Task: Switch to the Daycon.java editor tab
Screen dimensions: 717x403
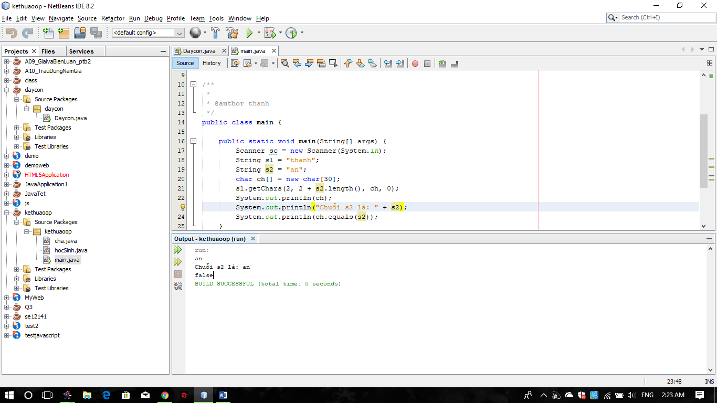Action: coord(198,51)
